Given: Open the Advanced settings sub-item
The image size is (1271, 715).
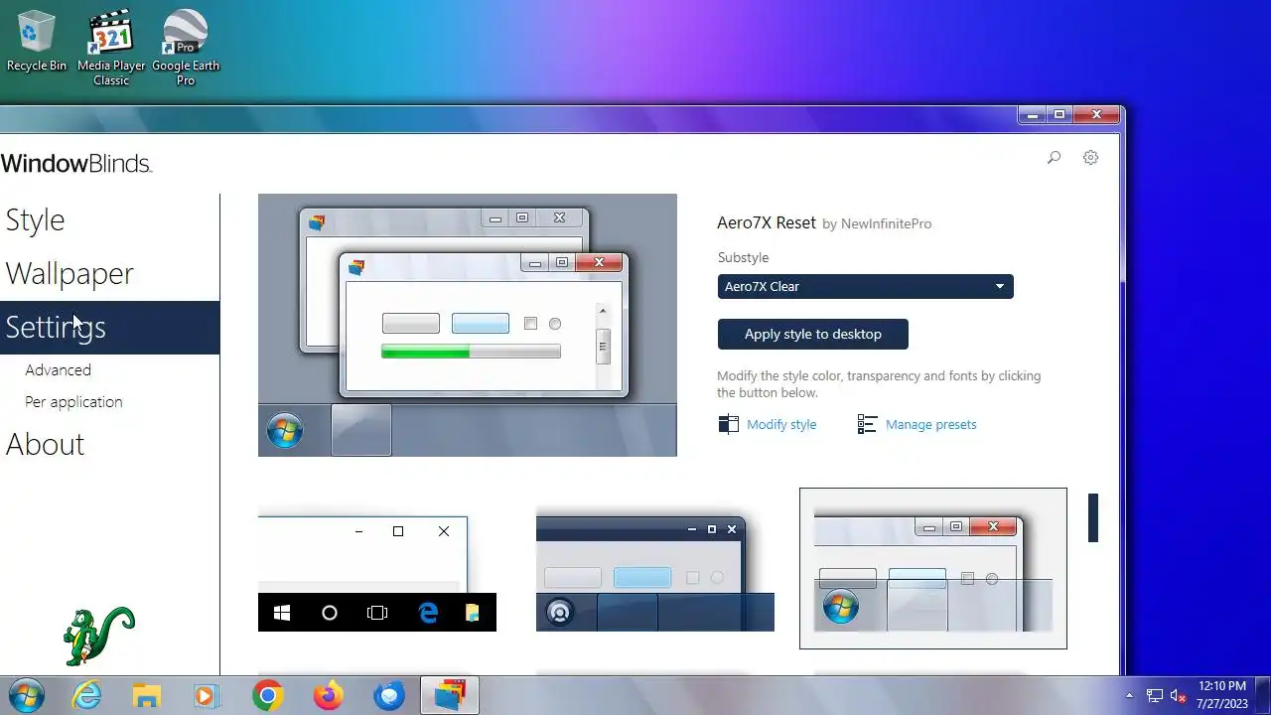Looking at the screenshot, I should 58,369.
